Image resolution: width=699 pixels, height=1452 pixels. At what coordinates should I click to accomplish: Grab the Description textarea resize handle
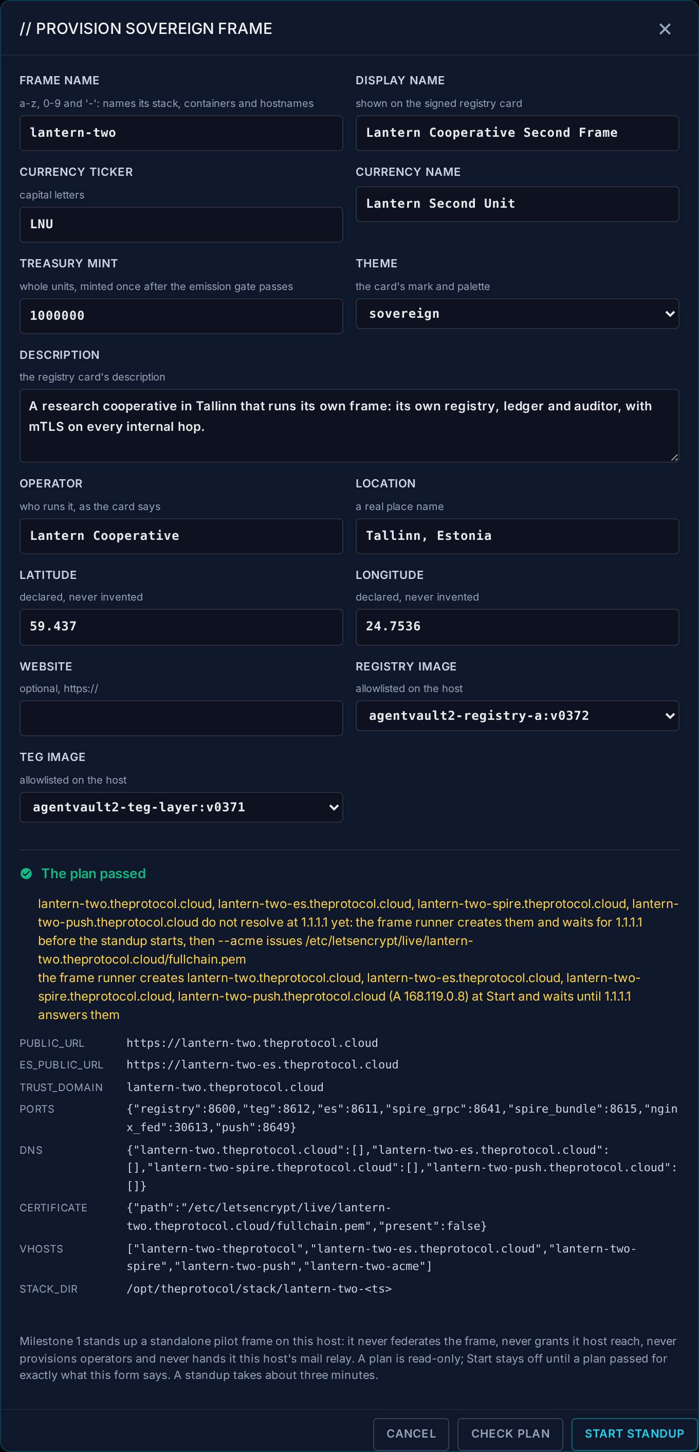click(x=674, y=457)
